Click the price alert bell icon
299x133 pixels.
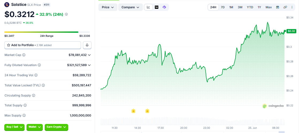(87, 45)
